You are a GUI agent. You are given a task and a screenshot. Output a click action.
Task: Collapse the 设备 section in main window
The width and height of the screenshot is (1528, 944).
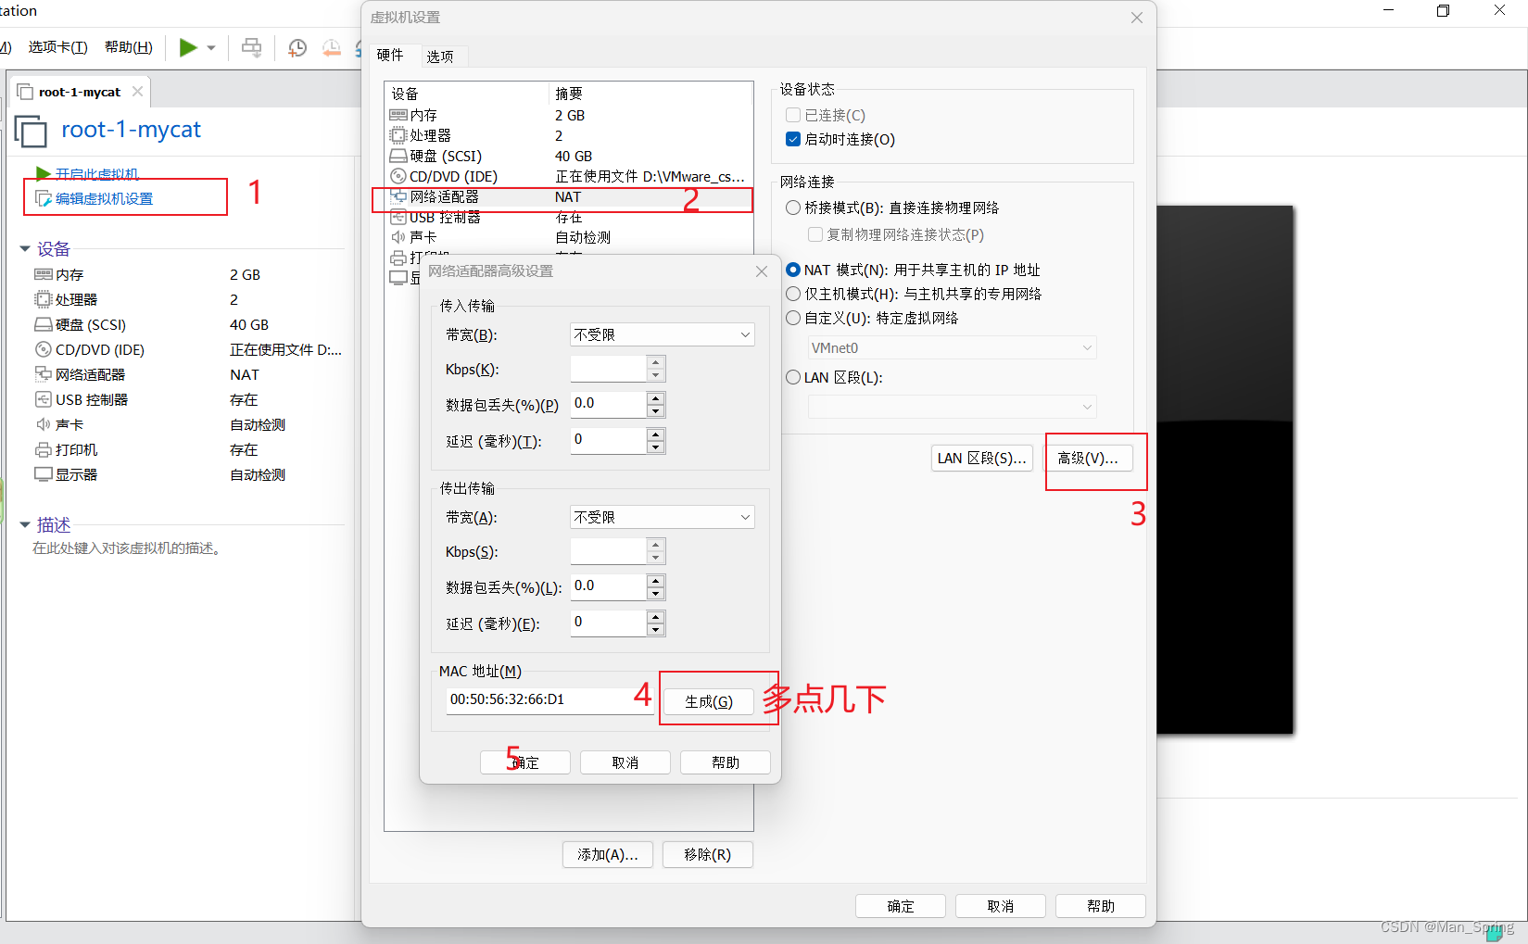click(x=25, y=248)
